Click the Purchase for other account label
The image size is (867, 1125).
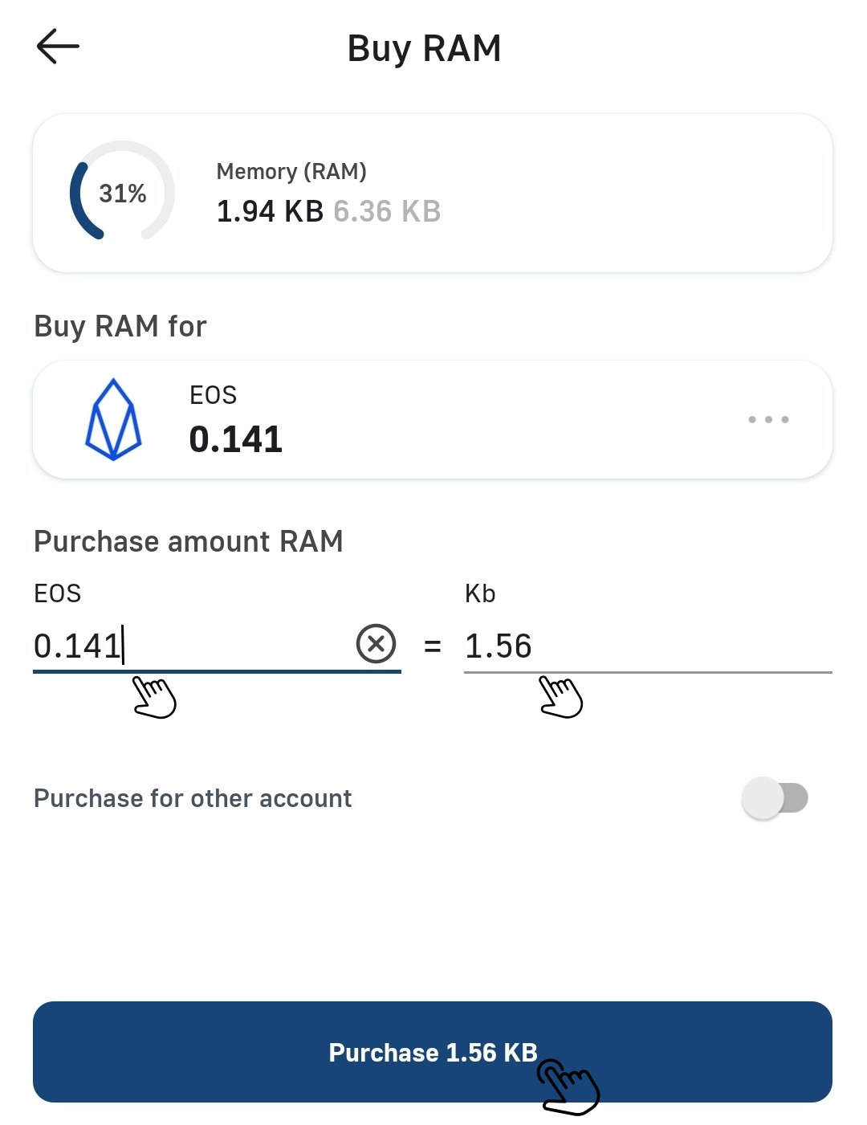coord(193,798)
